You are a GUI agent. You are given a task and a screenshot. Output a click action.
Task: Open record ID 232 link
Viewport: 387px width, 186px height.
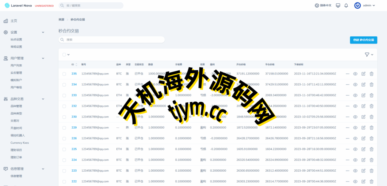coord(74,106)
